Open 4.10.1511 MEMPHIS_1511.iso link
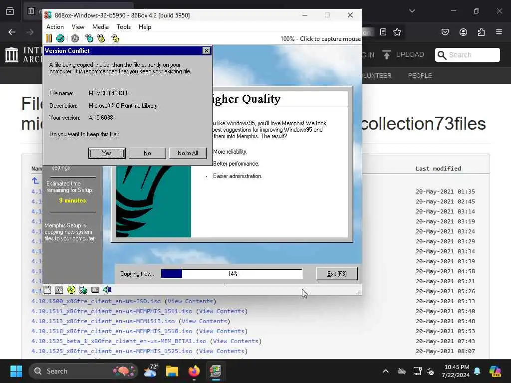Viewport: 511px width, 383px height. point(112,311)
